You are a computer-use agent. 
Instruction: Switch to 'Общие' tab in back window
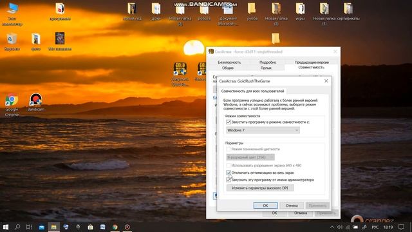coord(228,68)
